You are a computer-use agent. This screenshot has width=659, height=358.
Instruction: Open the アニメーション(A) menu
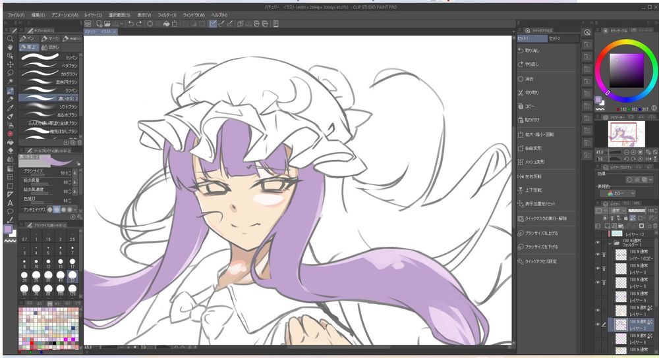[x=65, y=14]
